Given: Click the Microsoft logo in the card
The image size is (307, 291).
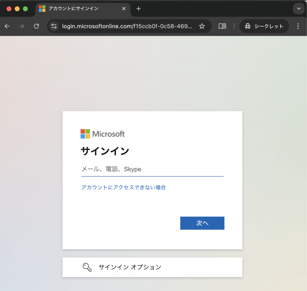Looking at the screenshot, I should point(103,134).
